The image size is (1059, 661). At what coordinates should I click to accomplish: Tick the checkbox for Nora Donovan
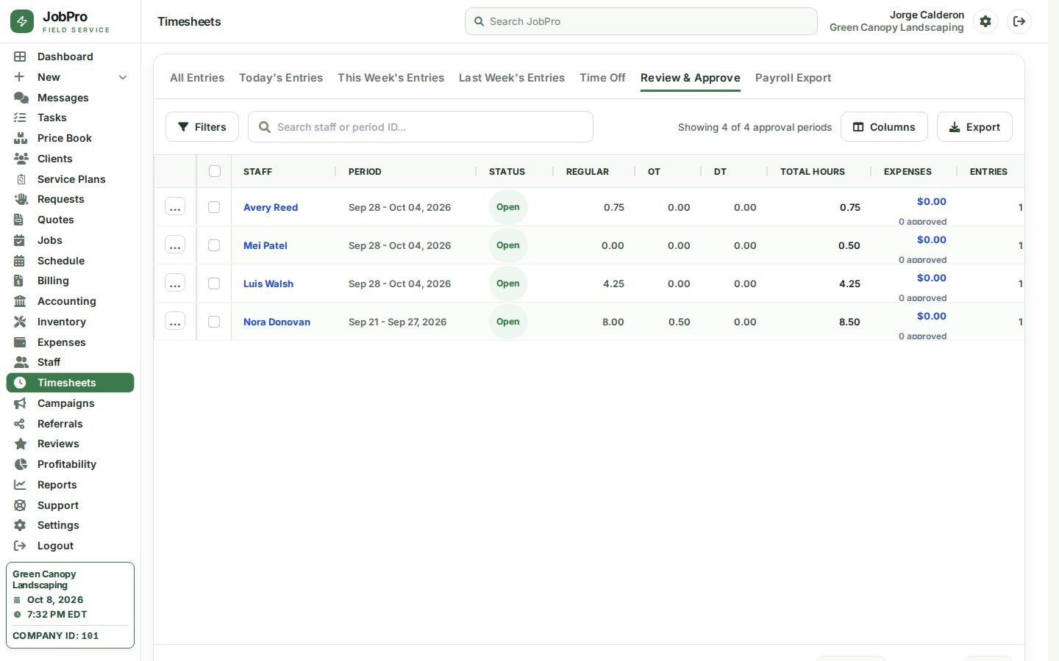click(x=214, y=322)
